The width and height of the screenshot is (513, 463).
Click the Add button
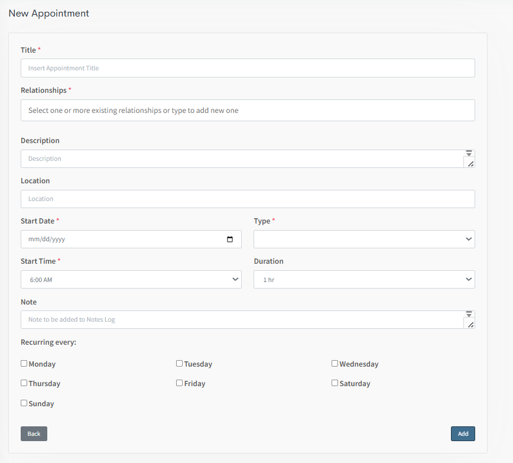[x=463, y=433]
